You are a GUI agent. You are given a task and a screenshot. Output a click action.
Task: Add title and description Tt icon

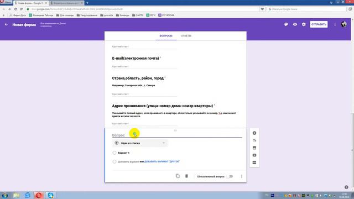click(254, 140)
